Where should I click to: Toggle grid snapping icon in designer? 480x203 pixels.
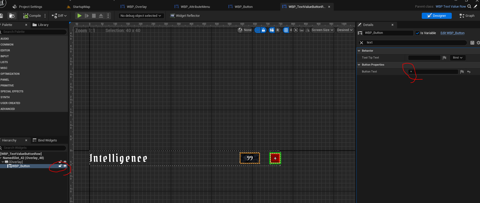click(286, 30)
